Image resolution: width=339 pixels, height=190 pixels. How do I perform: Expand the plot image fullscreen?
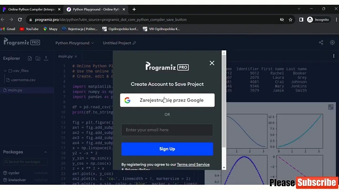[331, 107]
